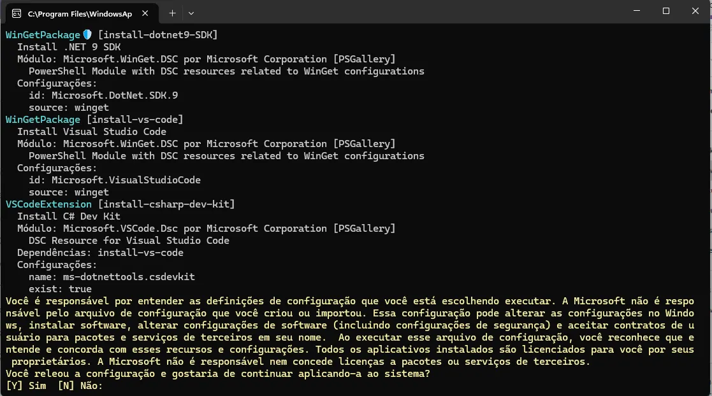Screen dimensions: 712x396
Task: Expand the new tab profiles dropdown chevron
Action: point(191,13)
